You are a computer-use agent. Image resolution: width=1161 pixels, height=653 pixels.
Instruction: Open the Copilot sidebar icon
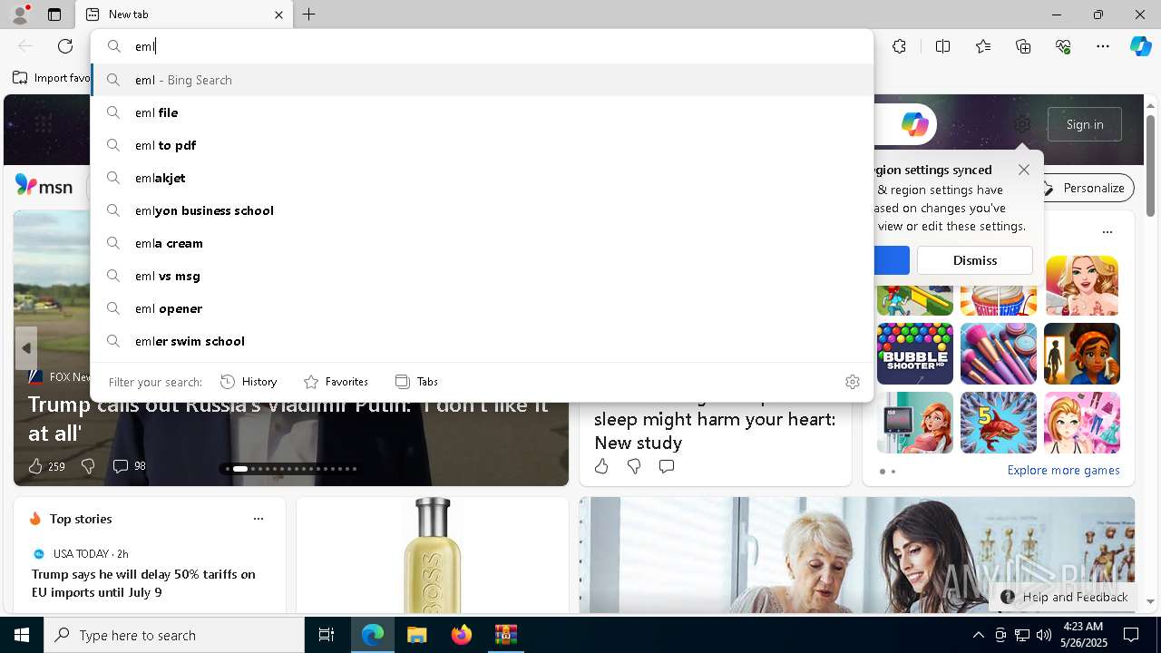(1140, 46)
